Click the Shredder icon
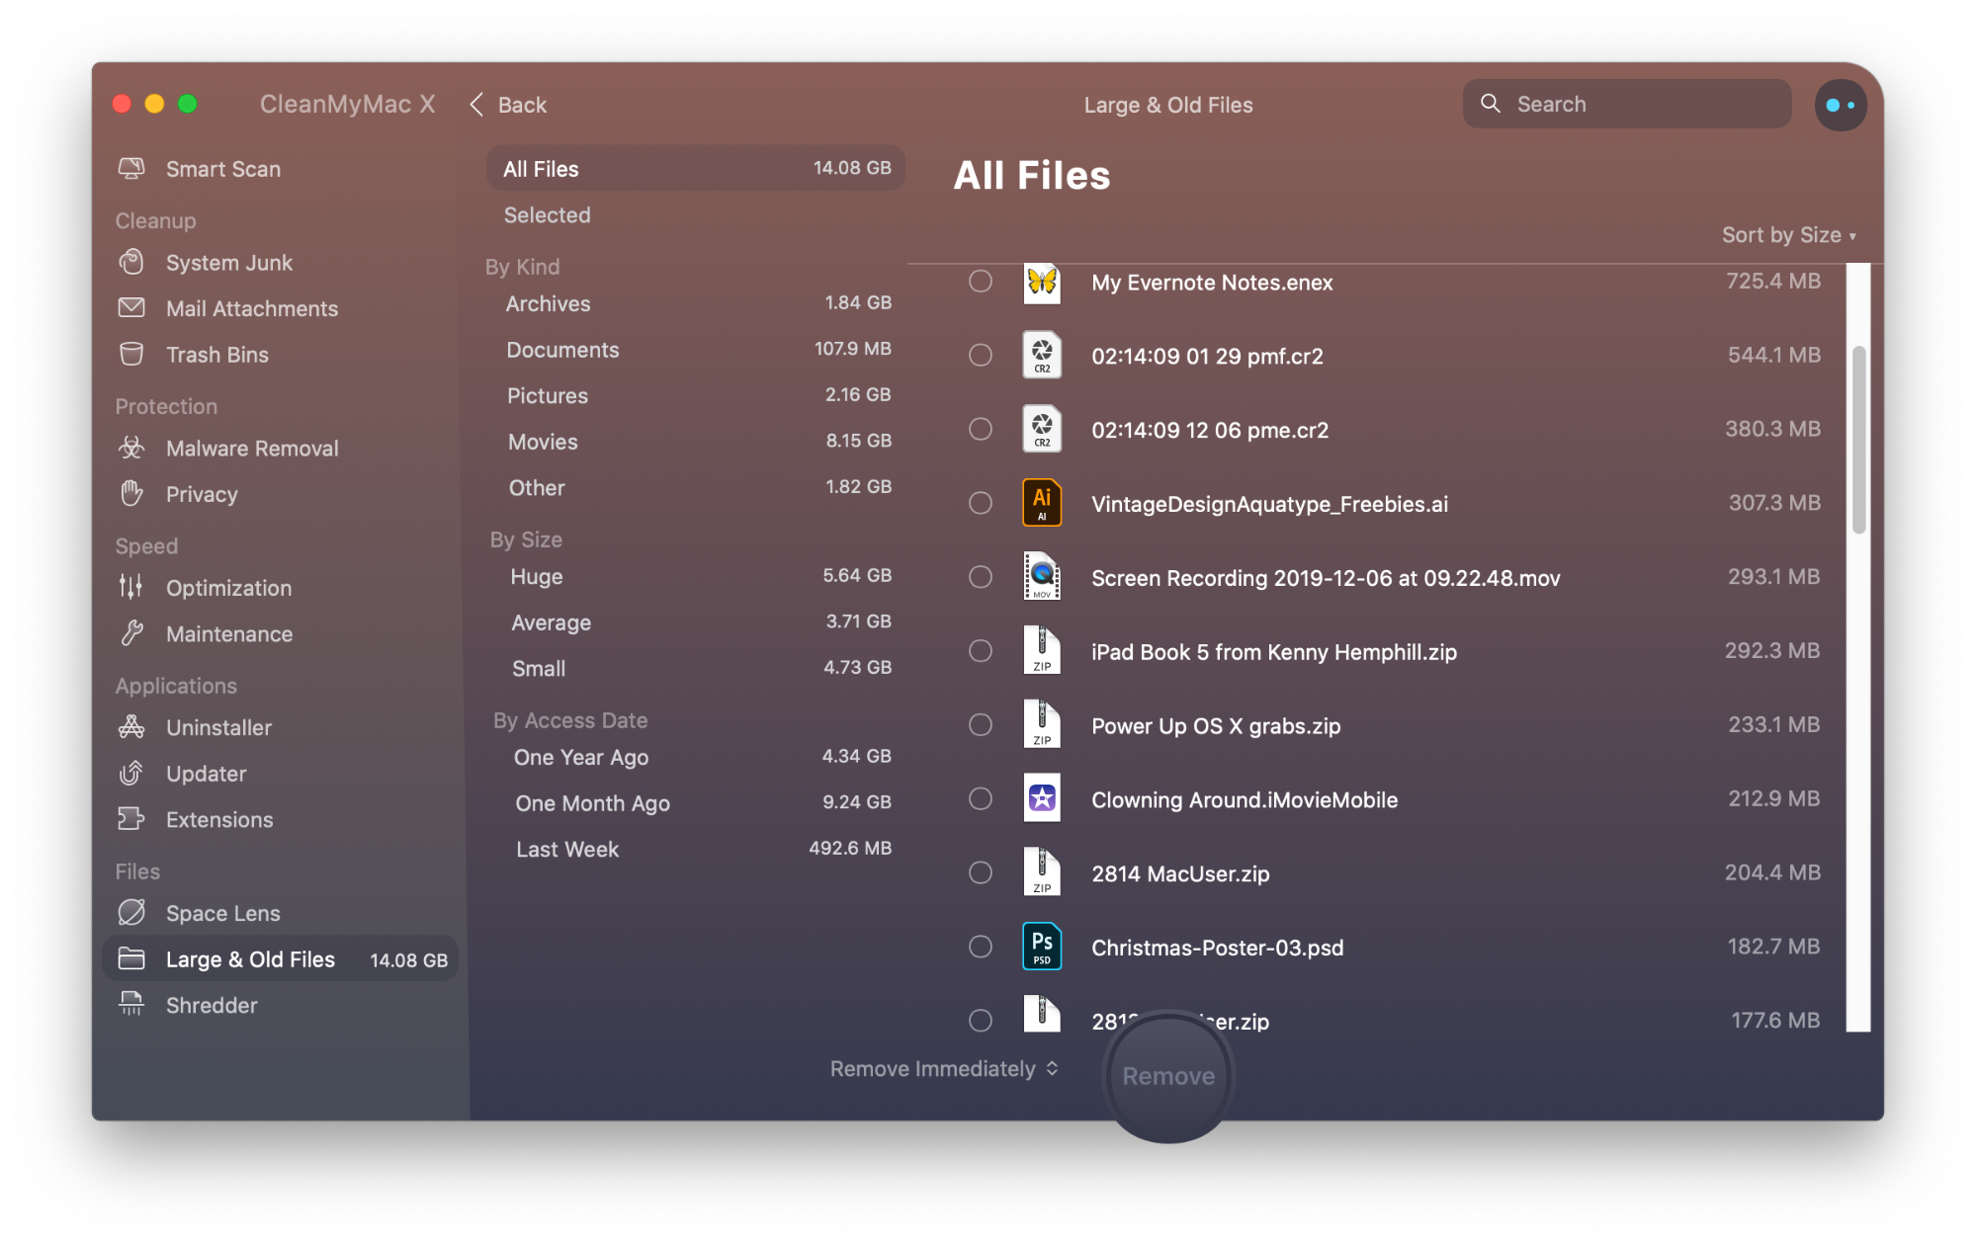This screenshot has height=1243, width=1976. (130, 1004)
